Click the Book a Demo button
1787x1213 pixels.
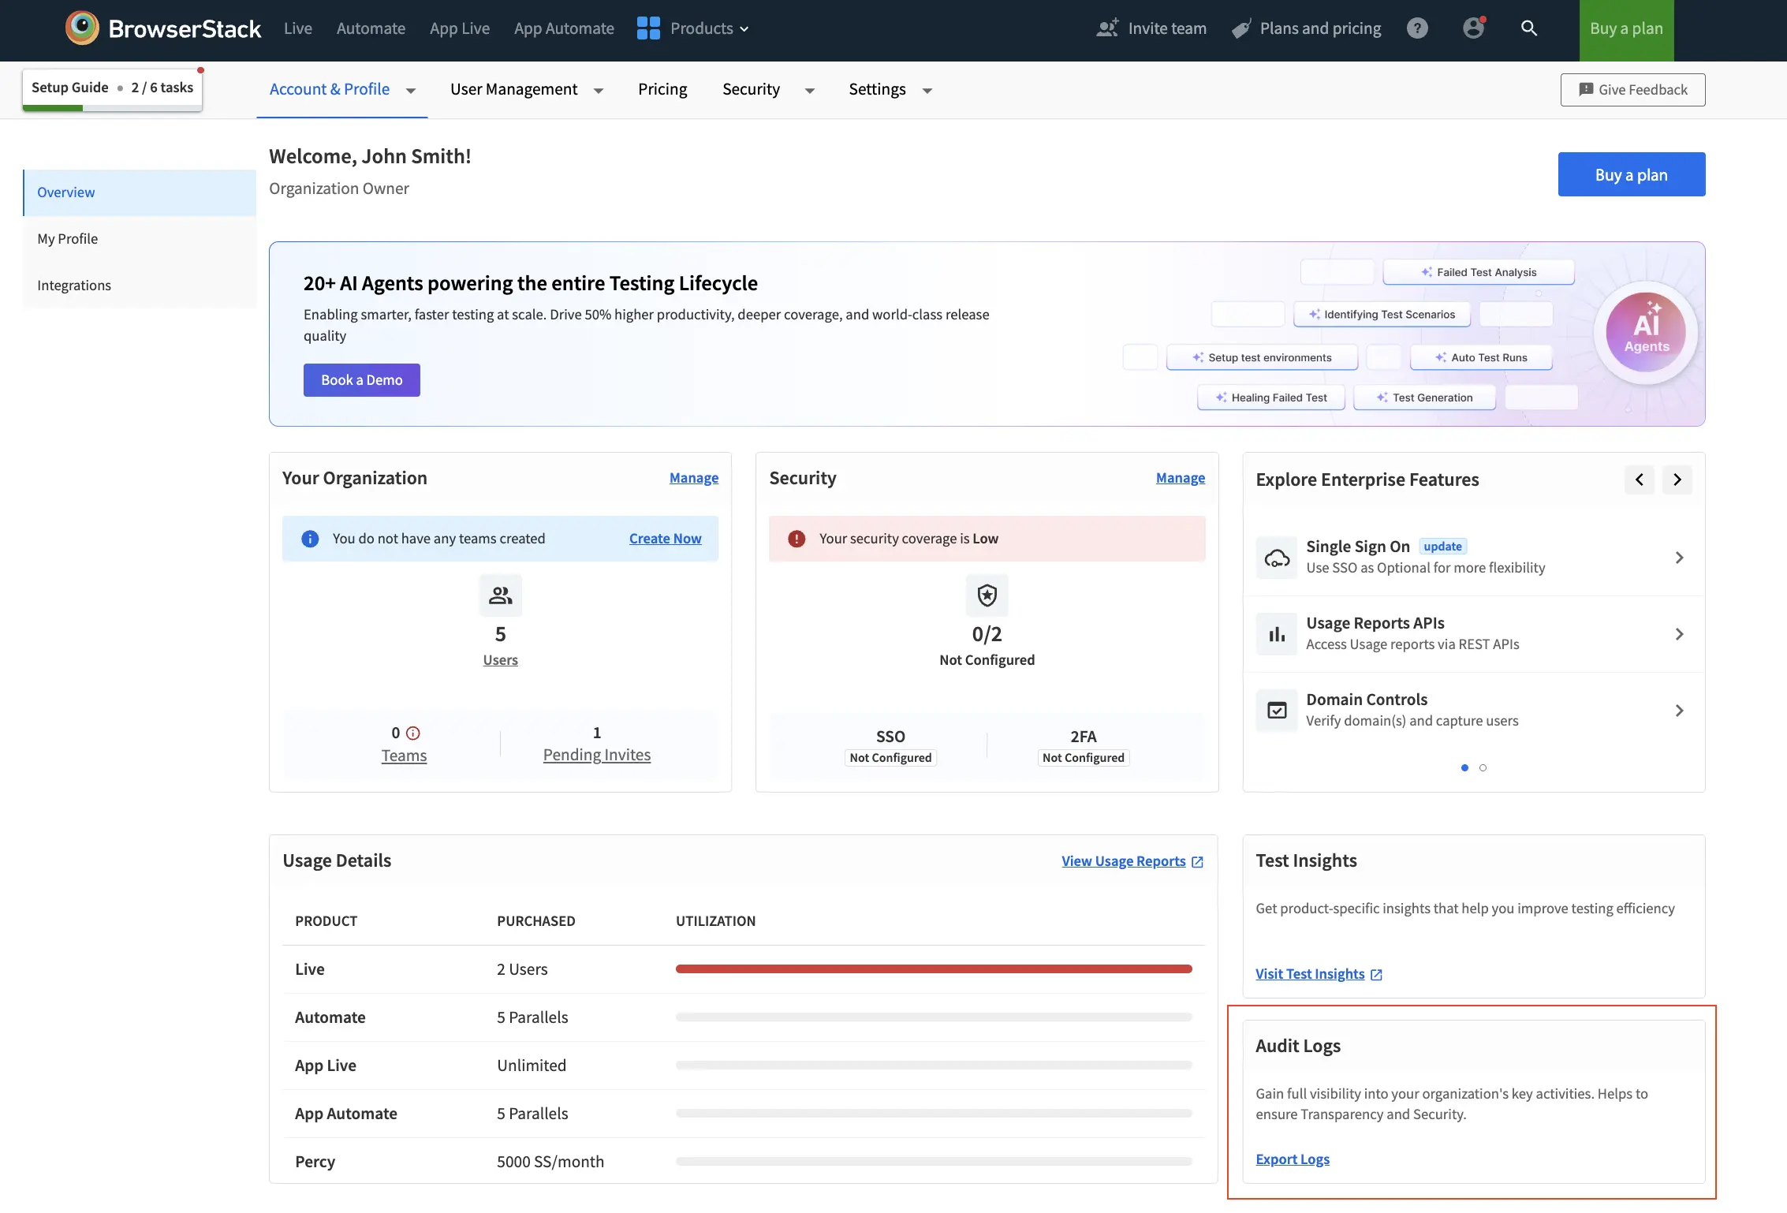(x=361, y=379)
